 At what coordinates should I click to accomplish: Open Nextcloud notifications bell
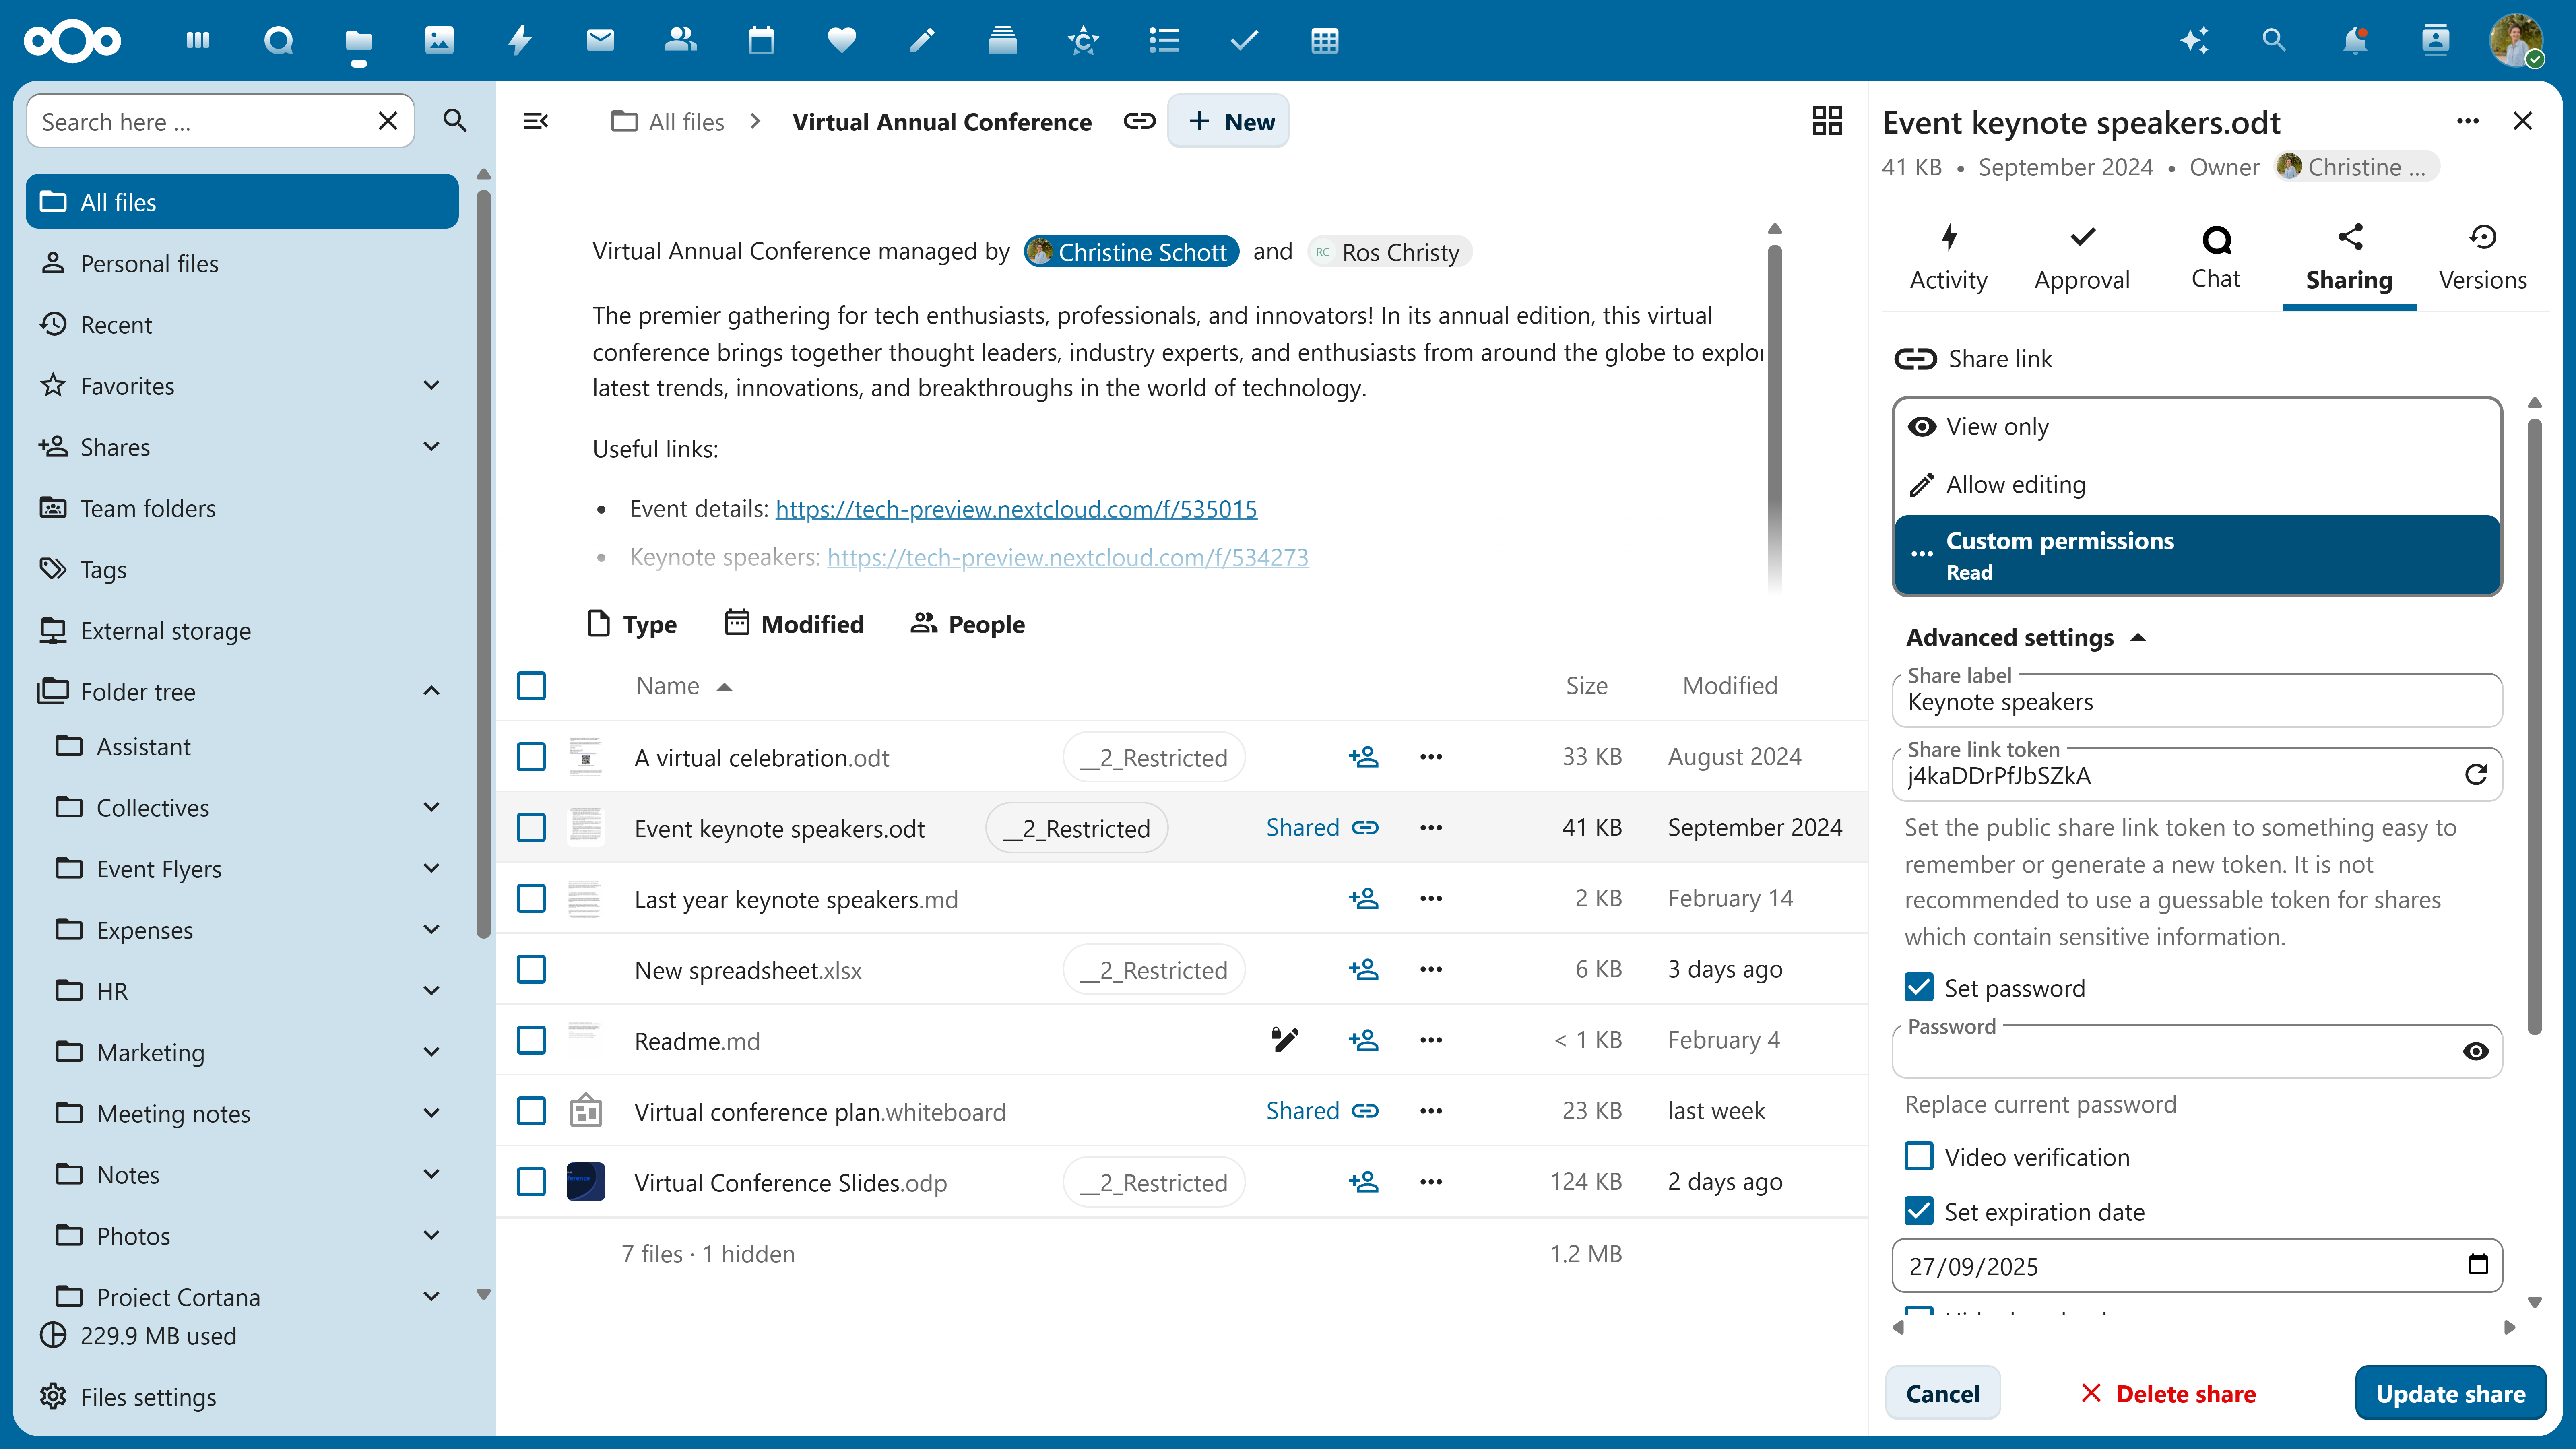point(2355,41)
